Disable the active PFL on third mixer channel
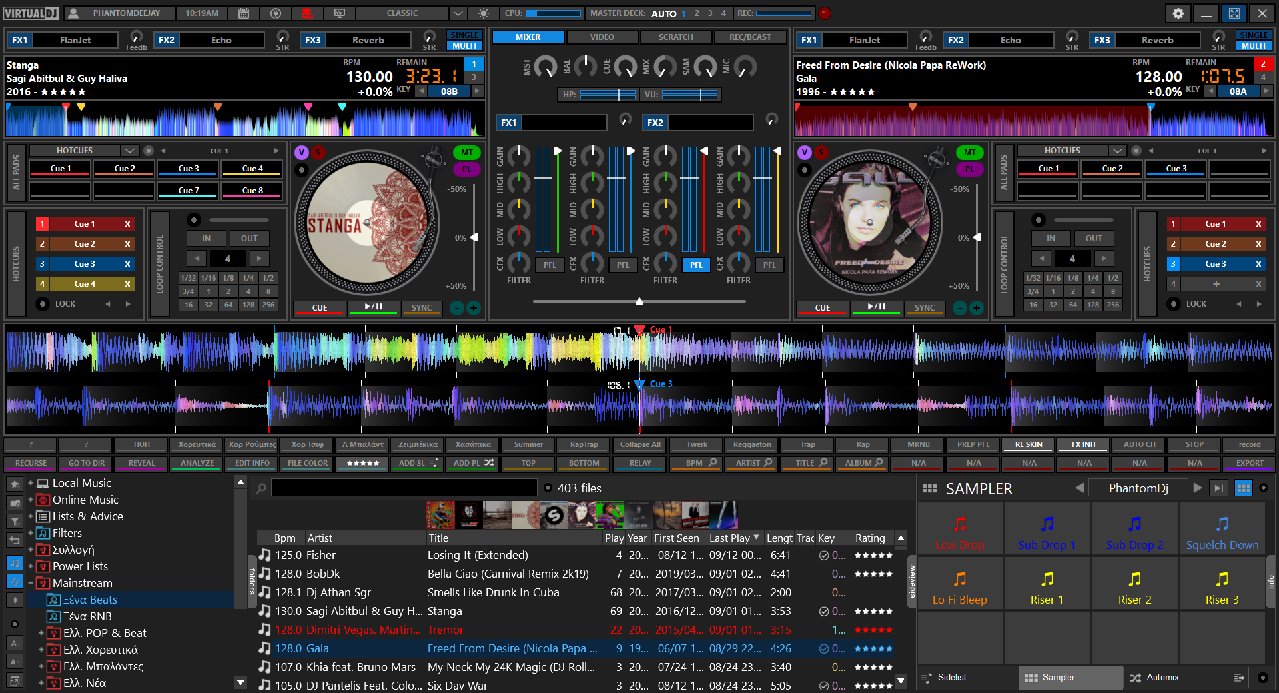The image size is (1279, 693). pyautogui.click(x=696, y=265)
